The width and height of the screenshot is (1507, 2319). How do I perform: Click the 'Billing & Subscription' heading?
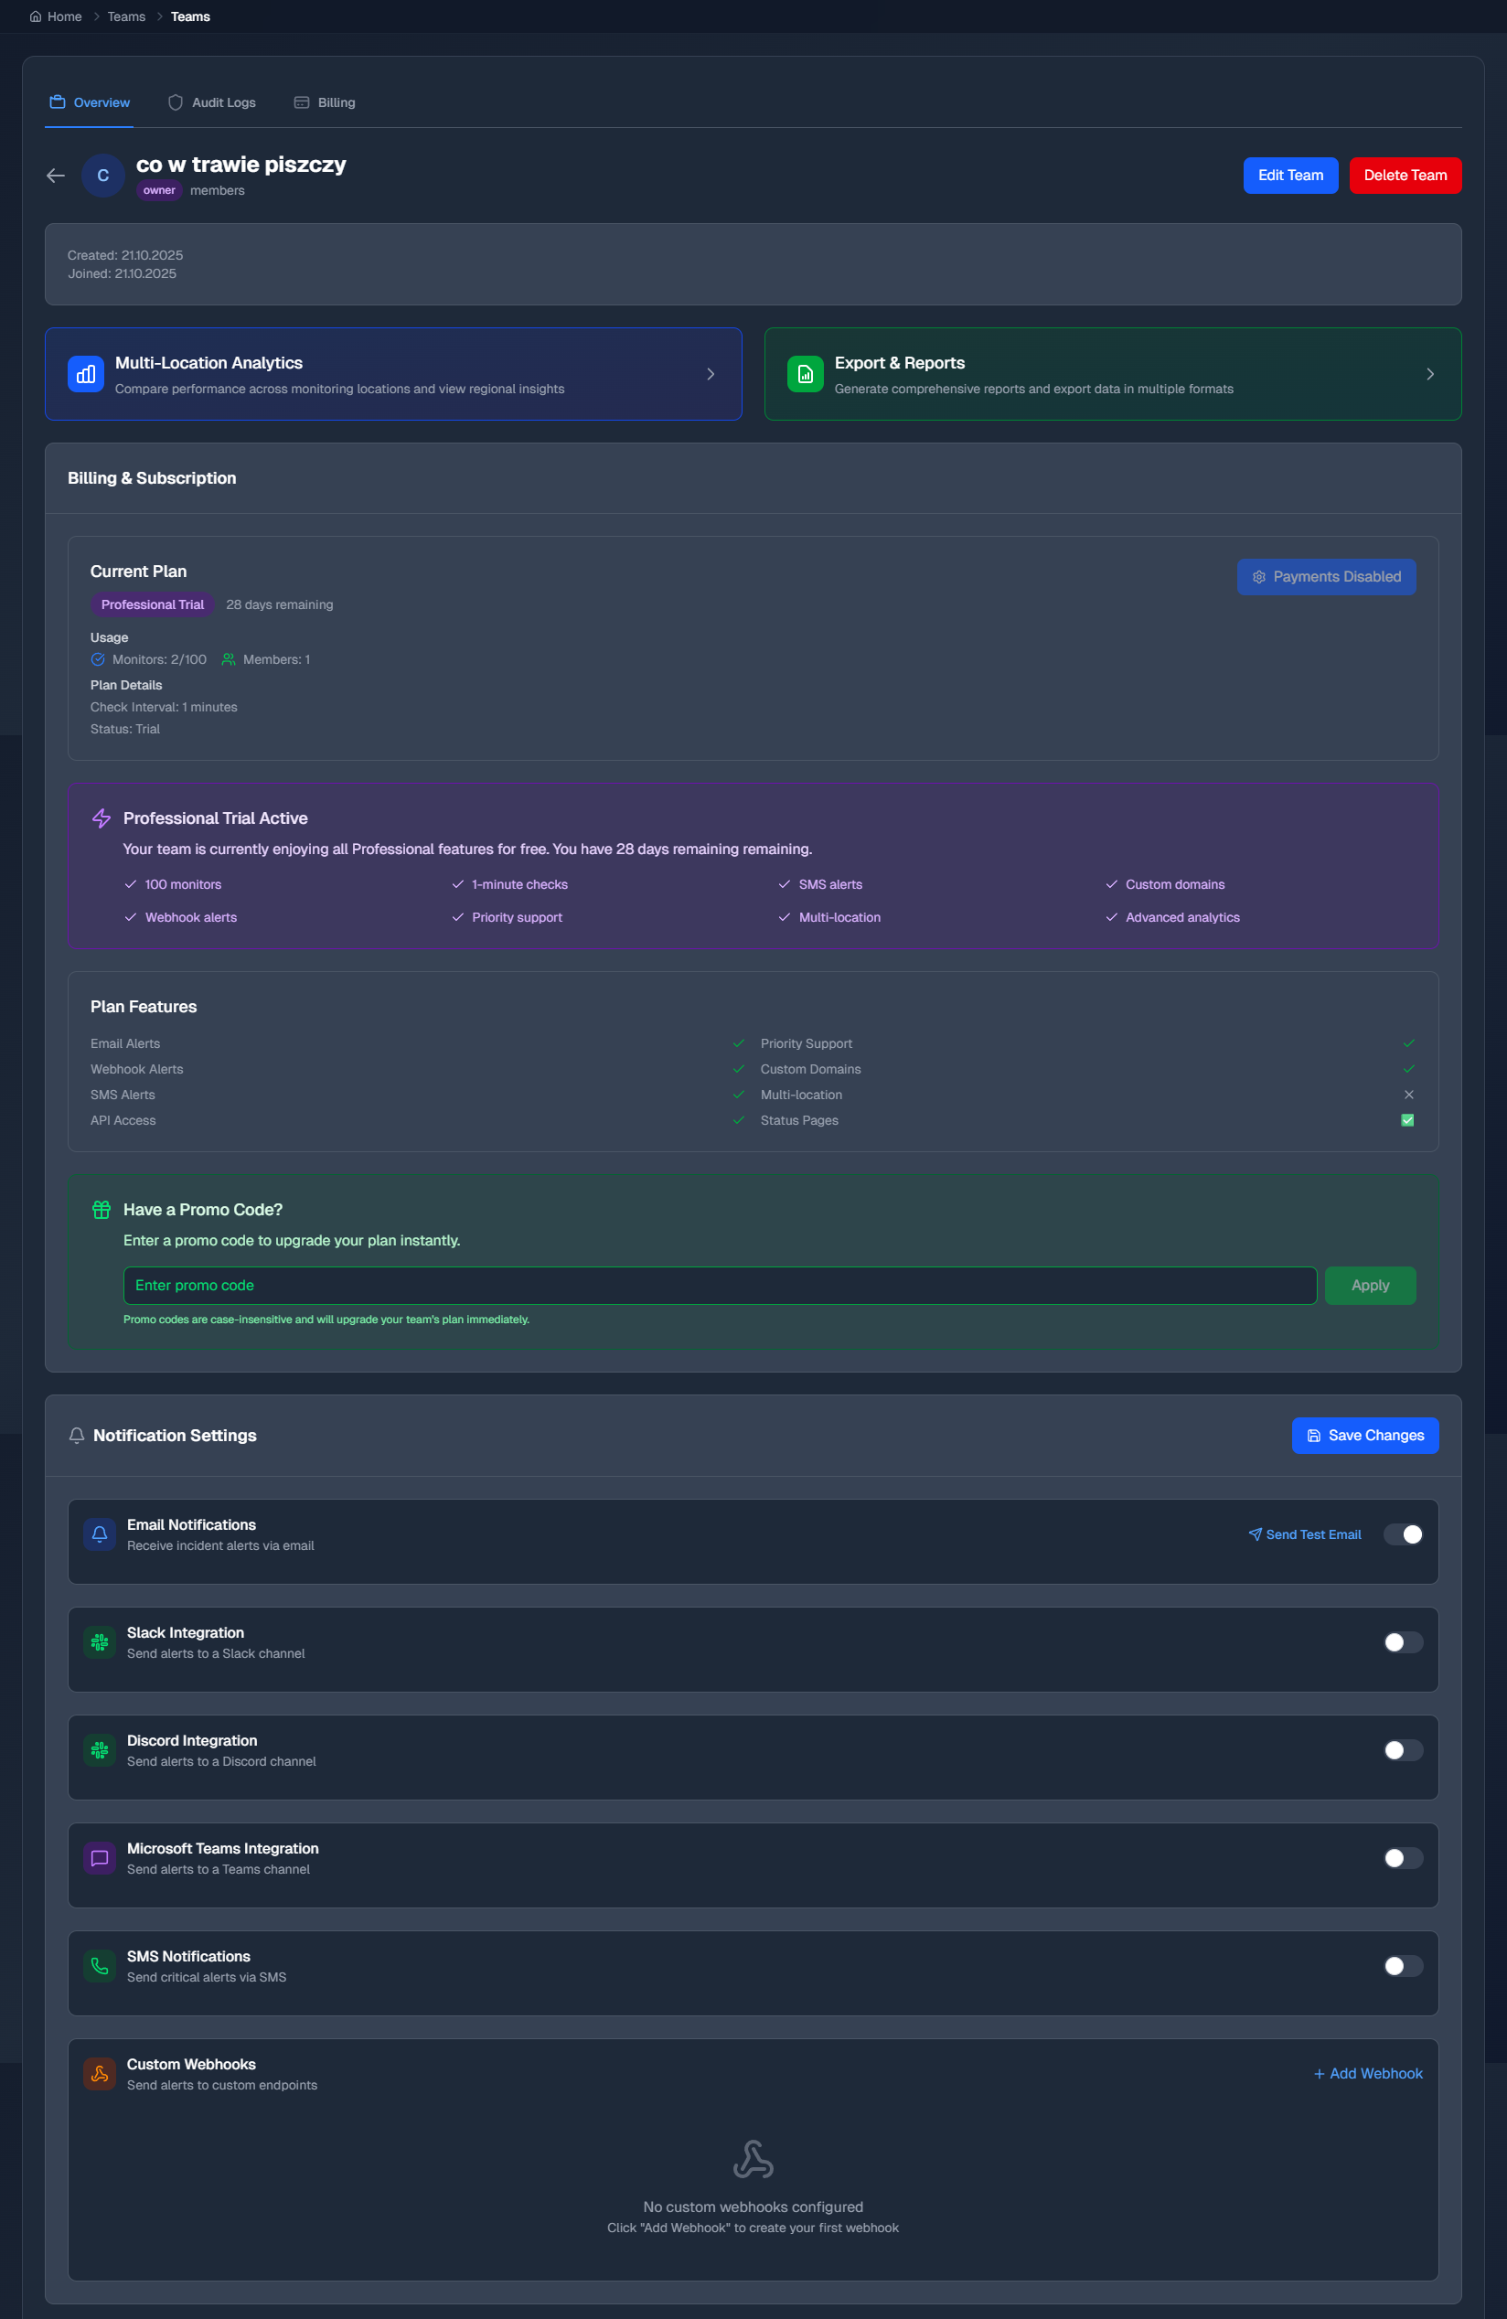click(x=152, y=478)
